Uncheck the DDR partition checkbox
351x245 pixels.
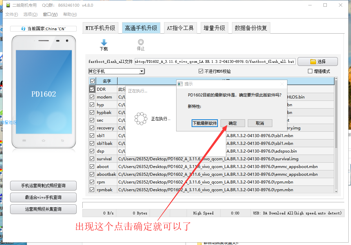click(92, 89)
